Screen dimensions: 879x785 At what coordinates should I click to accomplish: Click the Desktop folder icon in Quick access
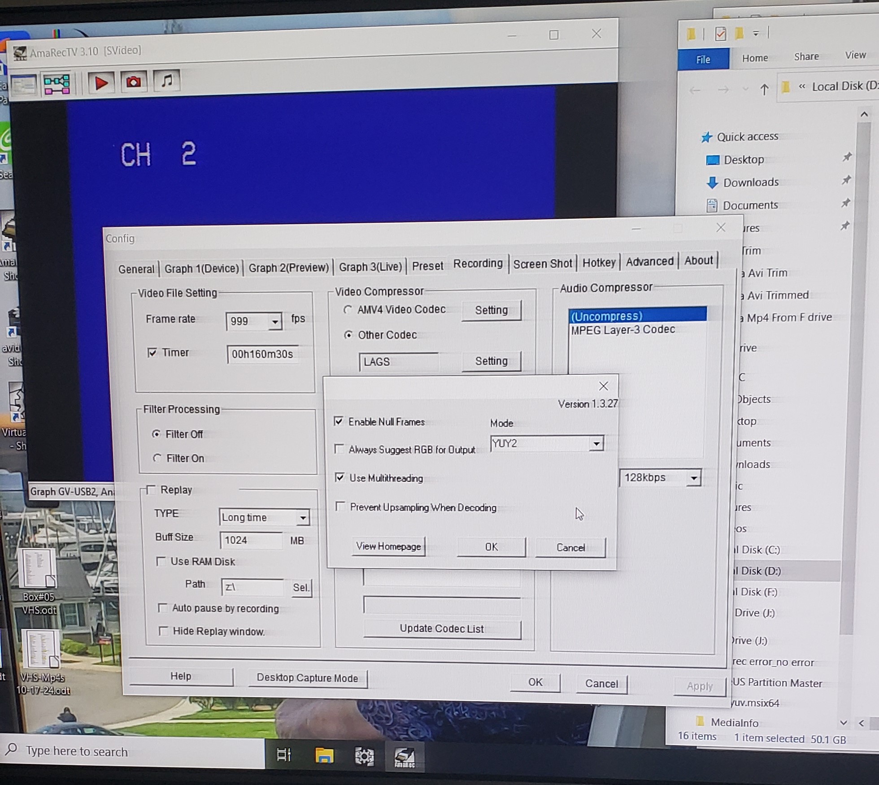712,160
